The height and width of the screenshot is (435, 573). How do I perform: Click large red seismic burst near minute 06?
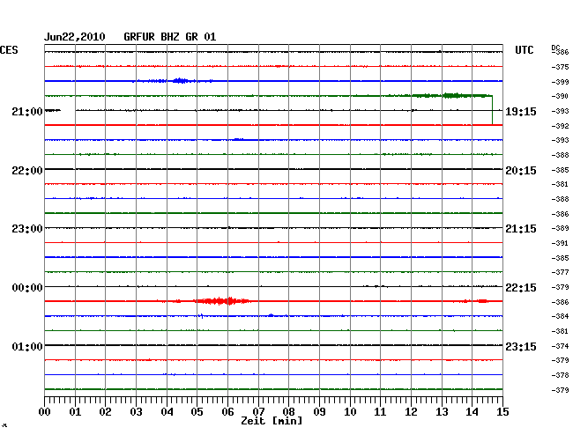(222, 301)
